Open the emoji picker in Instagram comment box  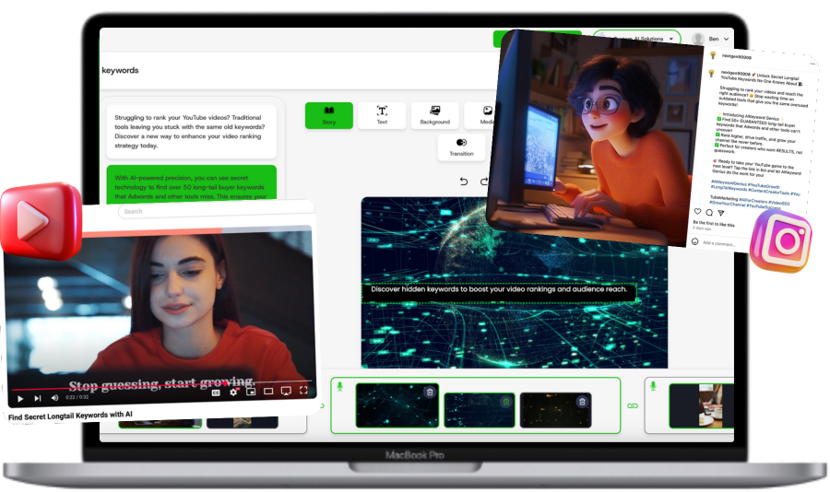coord(695,241)
